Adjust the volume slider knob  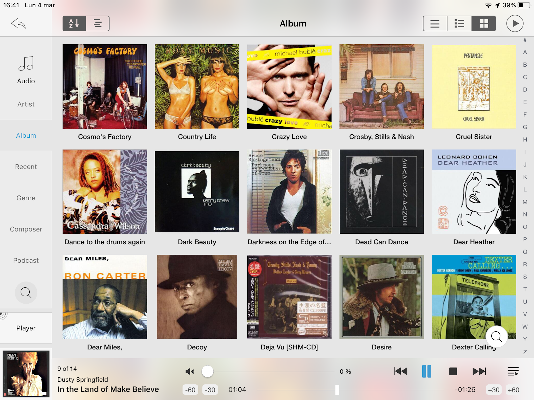pyautogui.click(x=208, y=371)
